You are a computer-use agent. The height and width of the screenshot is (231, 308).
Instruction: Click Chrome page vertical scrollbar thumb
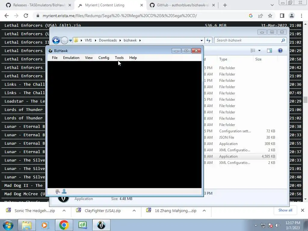(305, 100)
